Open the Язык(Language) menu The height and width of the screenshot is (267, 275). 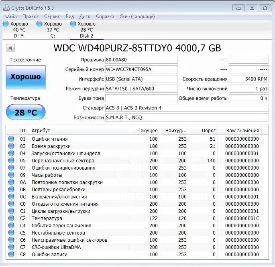point(137,16)
